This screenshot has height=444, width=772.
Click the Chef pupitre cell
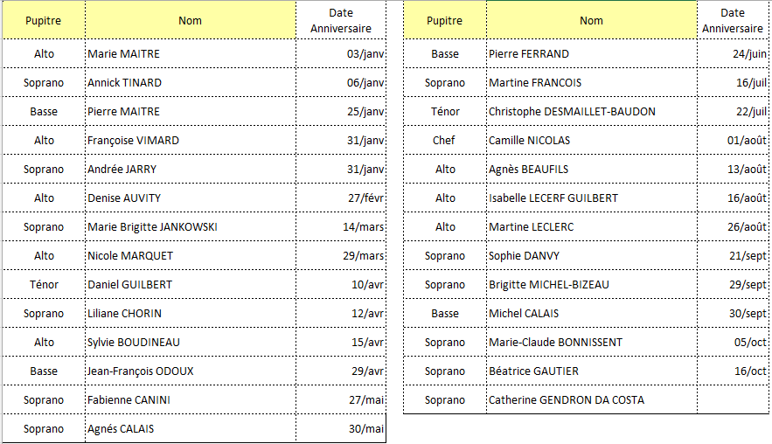click(444, 141)
